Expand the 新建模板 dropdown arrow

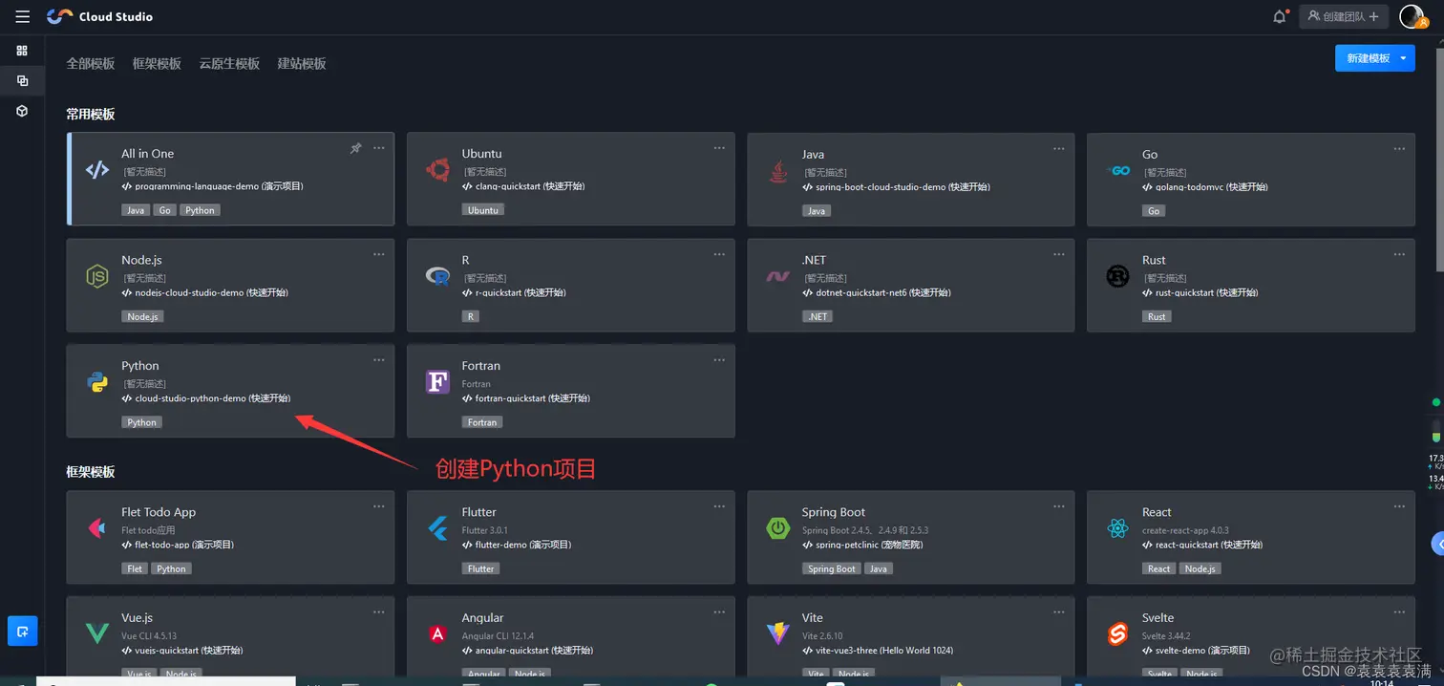click(1403, 58)
